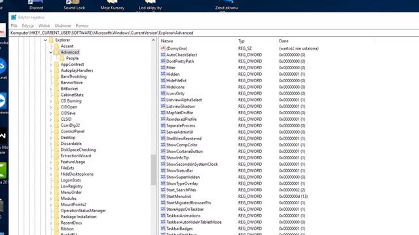Select the FeatureUsage key
The width and height of the screenshot is (419, 235).
pyautogui.click(x=73, y=162)
